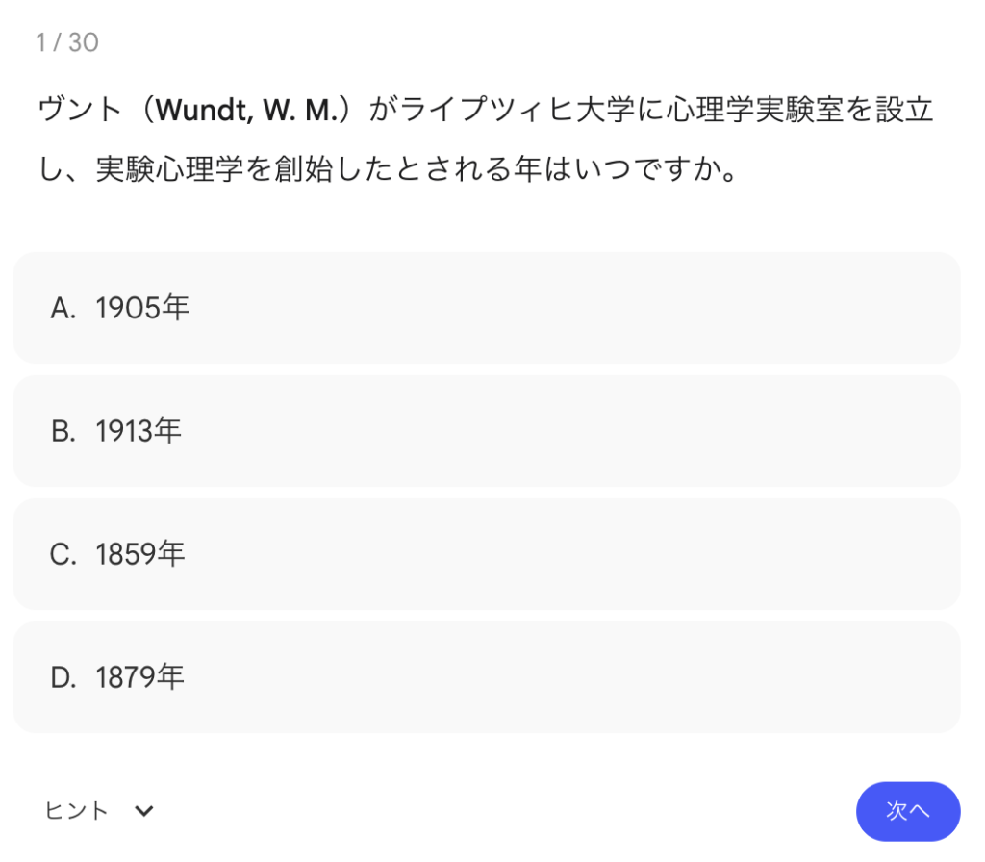The image size is (985, 862).
Task: Click the letter "A." option label
Action: click(x=63, y=308)
